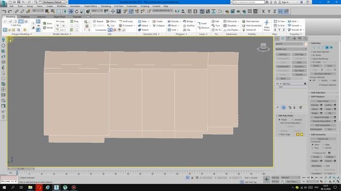Open the Motion command panel tab
341x191 pixels.
(294, 39)
